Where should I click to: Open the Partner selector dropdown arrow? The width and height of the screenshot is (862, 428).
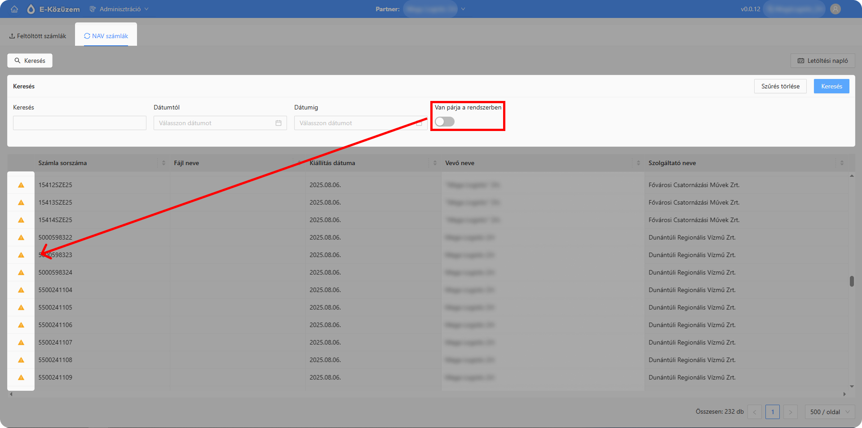(463, 9)
